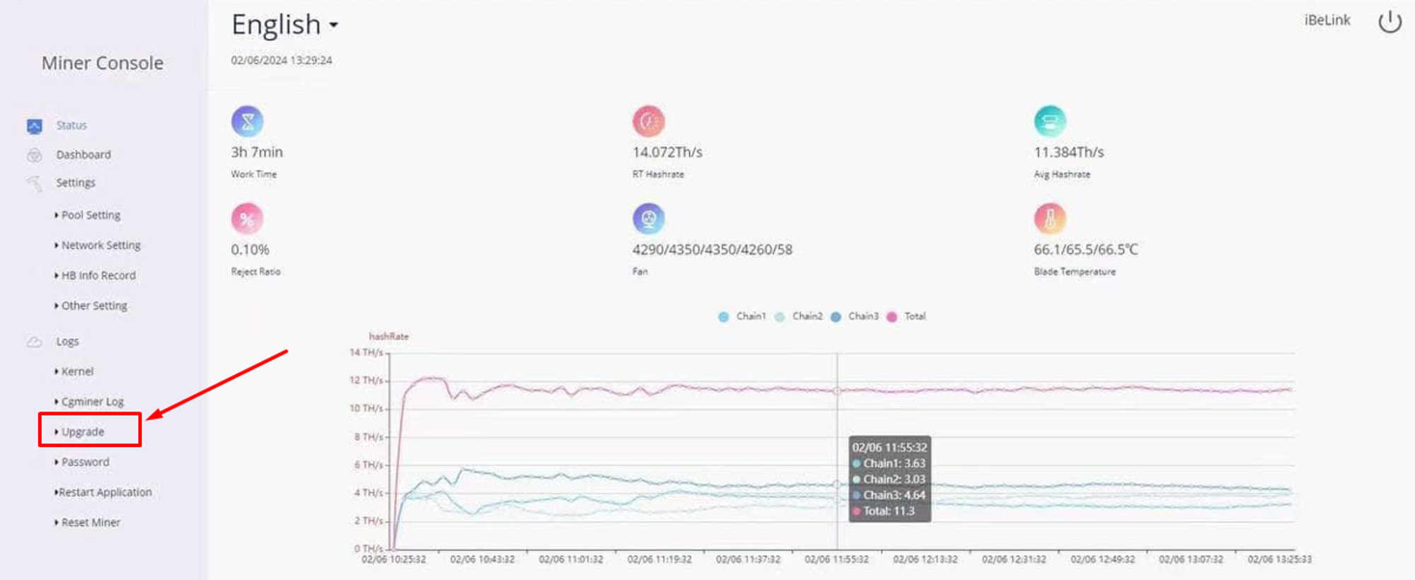Viewport: 1415px width, 580px height.
Task: Click the Restart Application link
Action: pos(105,492)
